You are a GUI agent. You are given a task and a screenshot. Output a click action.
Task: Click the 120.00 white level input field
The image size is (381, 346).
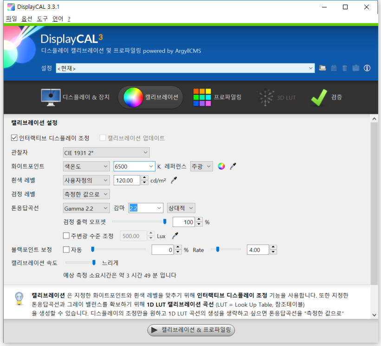click(126, 180)
